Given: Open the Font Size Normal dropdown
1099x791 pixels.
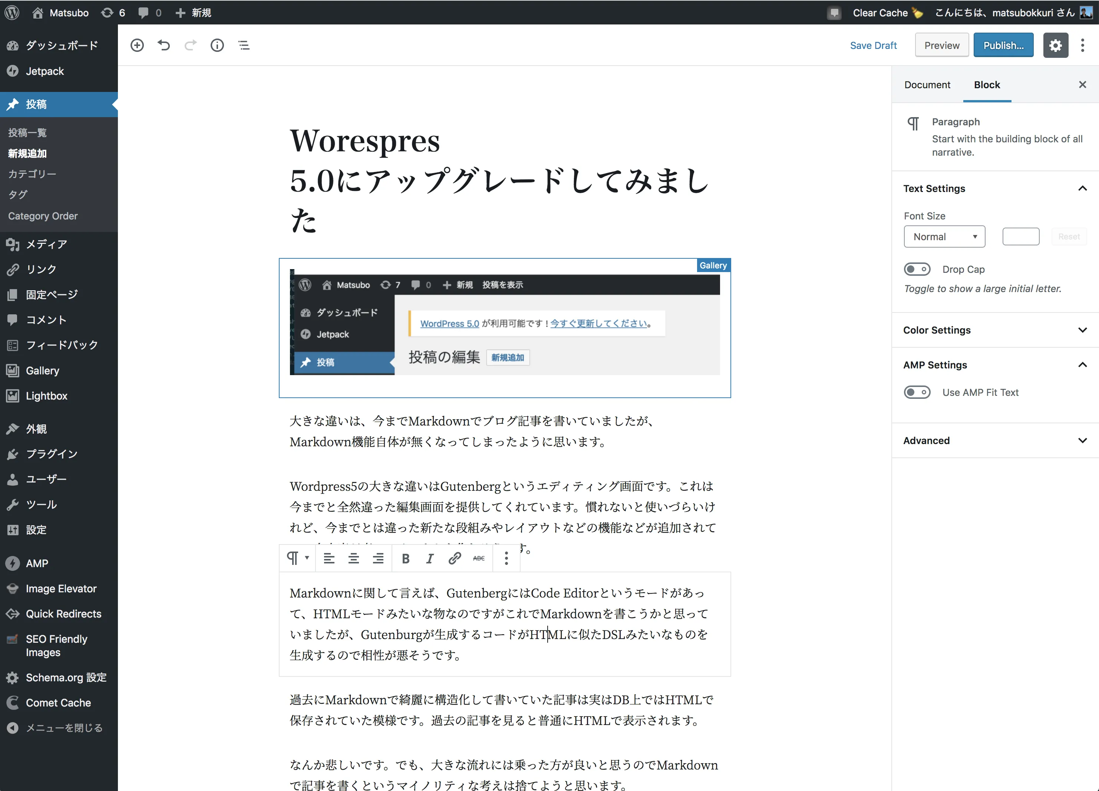Looking at the screenshot, I should pos(944,236).
